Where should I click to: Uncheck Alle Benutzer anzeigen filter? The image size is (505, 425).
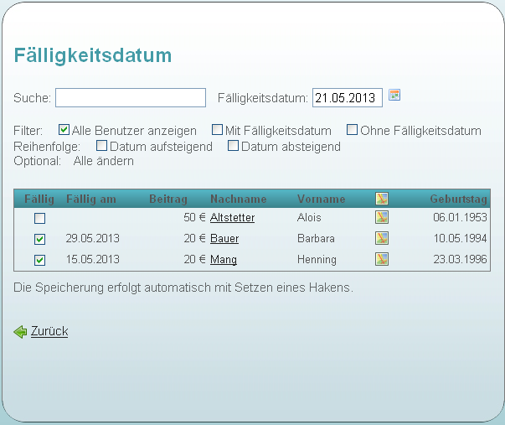[64, 130]
